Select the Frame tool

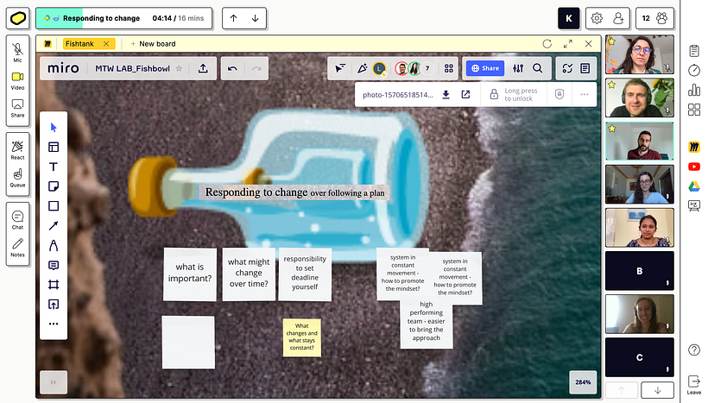point(54,285)
